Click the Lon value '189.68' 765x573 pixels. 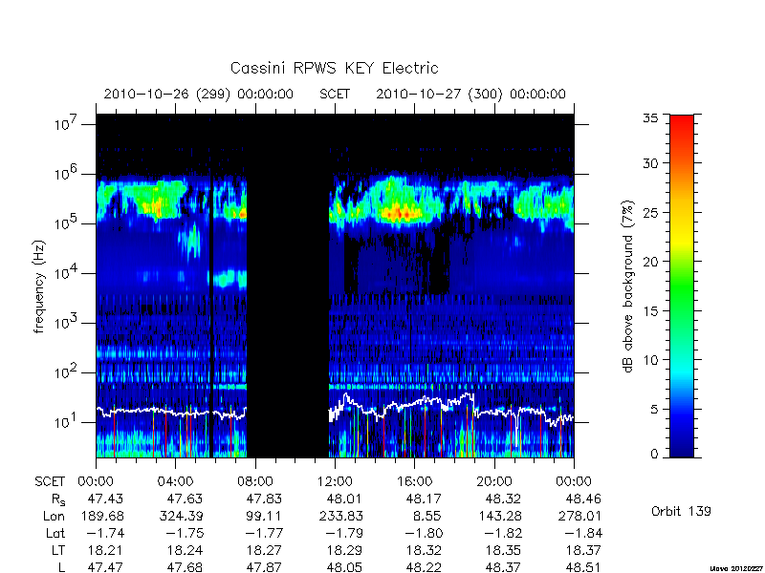(101, 516)
